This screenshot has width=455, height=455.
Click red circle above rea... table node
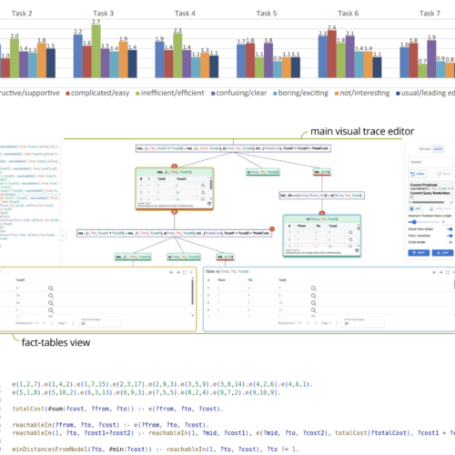(174, 166)
